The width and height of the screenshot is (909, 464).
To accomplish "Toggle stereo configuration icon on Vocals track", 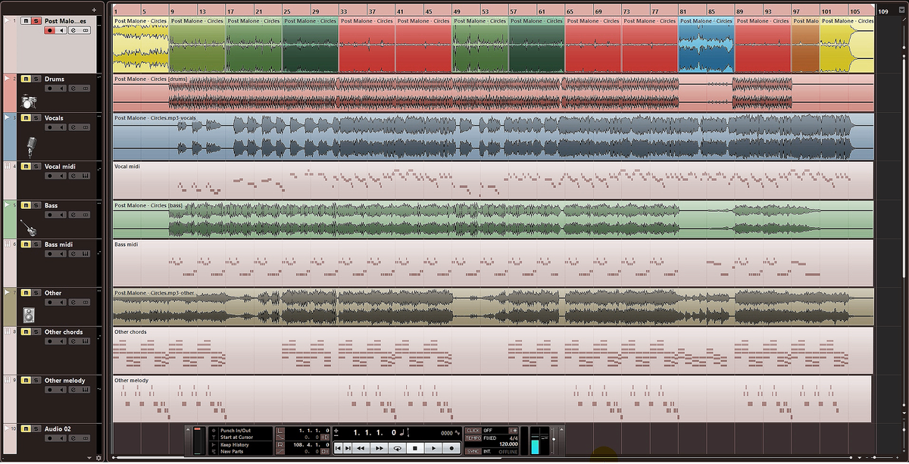I will (x=85, y=127).
